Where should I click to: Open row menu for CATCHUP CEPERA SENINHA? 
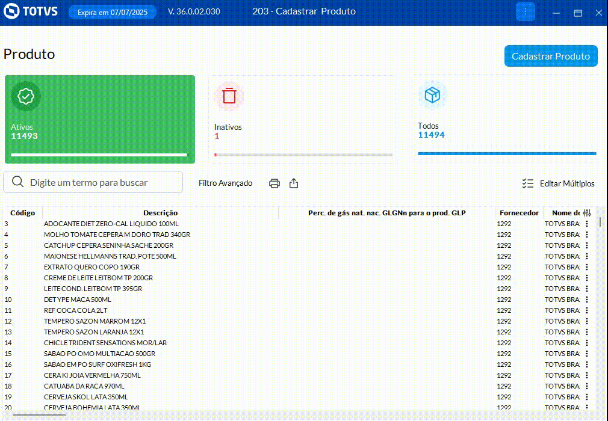(587, 245)
